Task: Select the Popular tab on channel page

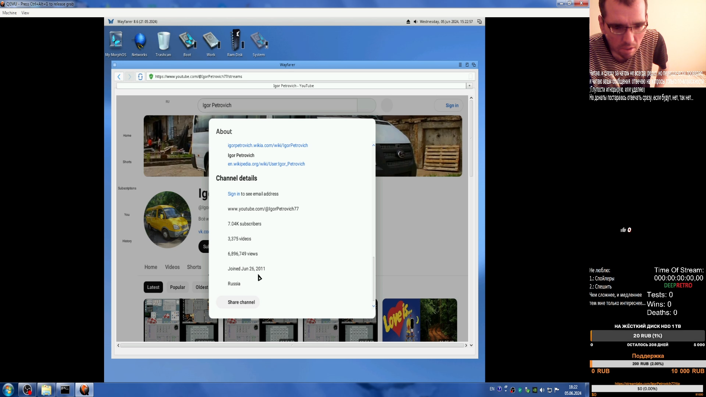Action: [178, 287]
